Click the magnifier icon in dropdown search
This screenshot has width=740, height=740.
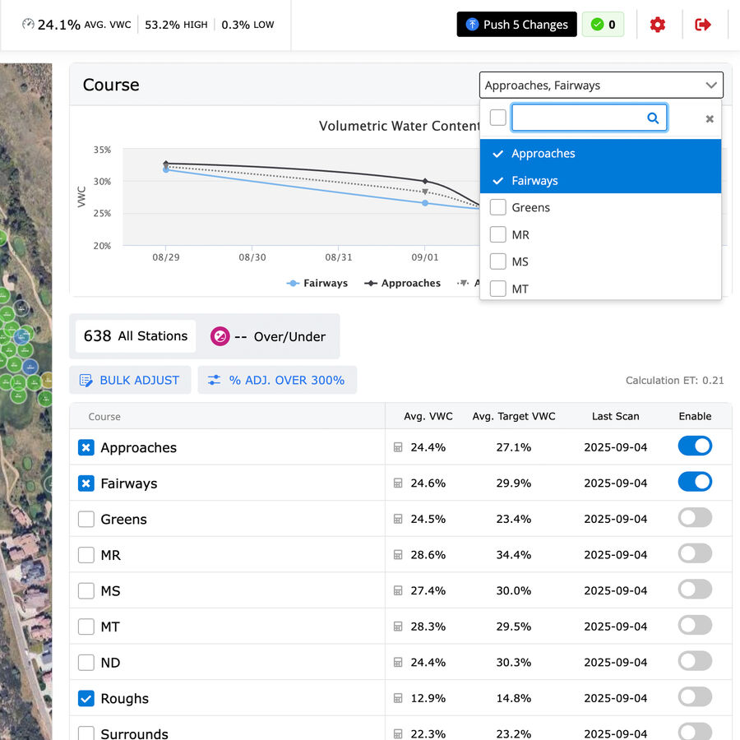click(653, 118)
